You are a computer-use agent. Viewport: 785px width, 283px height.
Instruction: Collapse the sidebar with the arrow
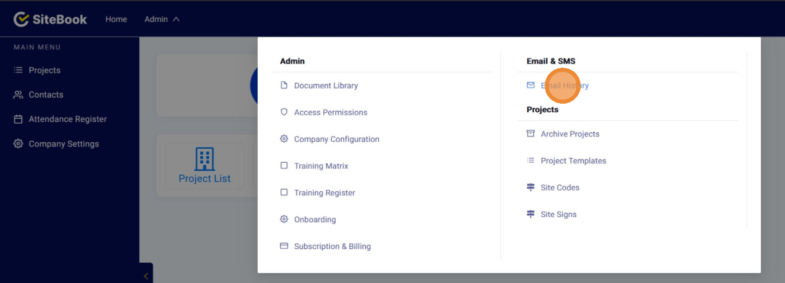146,276
